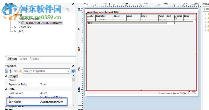Collapse the Appearance property group
This screenshot has height=110, width=209.
click(6, 106)
